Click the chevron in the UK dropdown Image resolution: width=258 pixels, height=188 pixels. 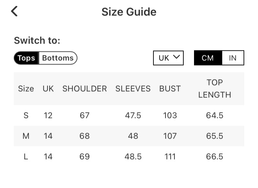click(176, 57)
